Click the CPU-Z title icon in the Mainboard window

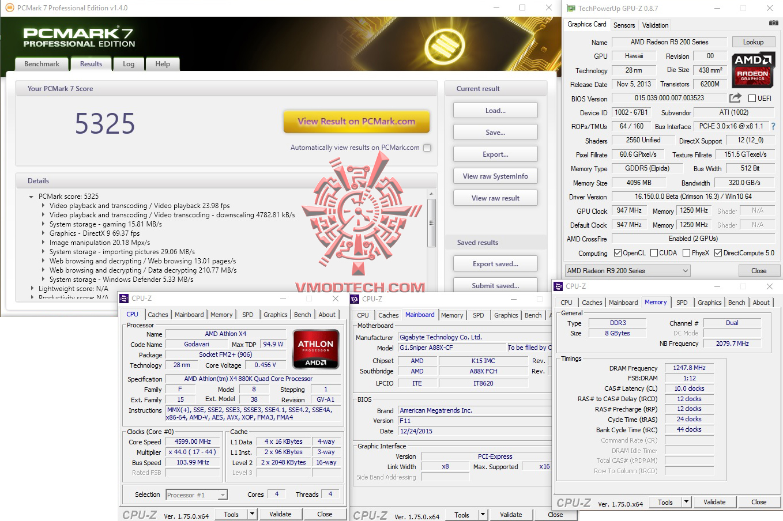click(x=355, y=299)
